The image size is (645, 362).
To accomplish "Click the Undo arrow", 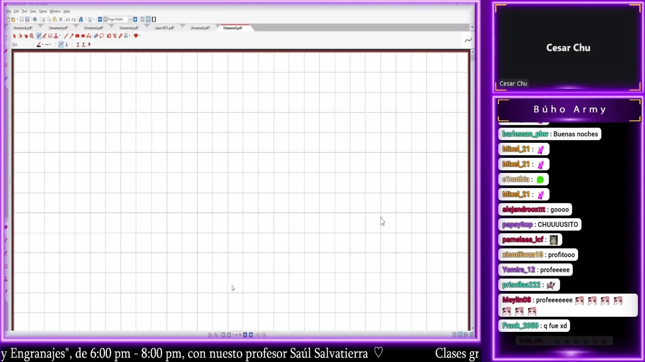I will point(68,20).
